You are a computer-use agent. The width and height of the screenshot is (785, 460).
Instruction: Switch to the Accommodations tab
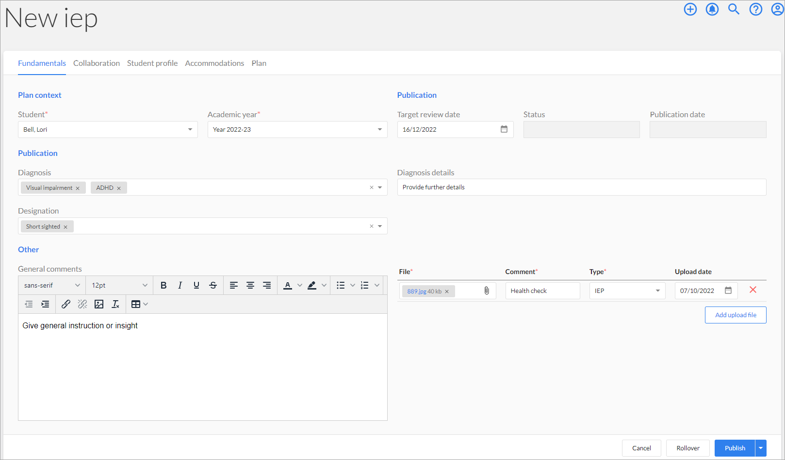pos(214,63)
